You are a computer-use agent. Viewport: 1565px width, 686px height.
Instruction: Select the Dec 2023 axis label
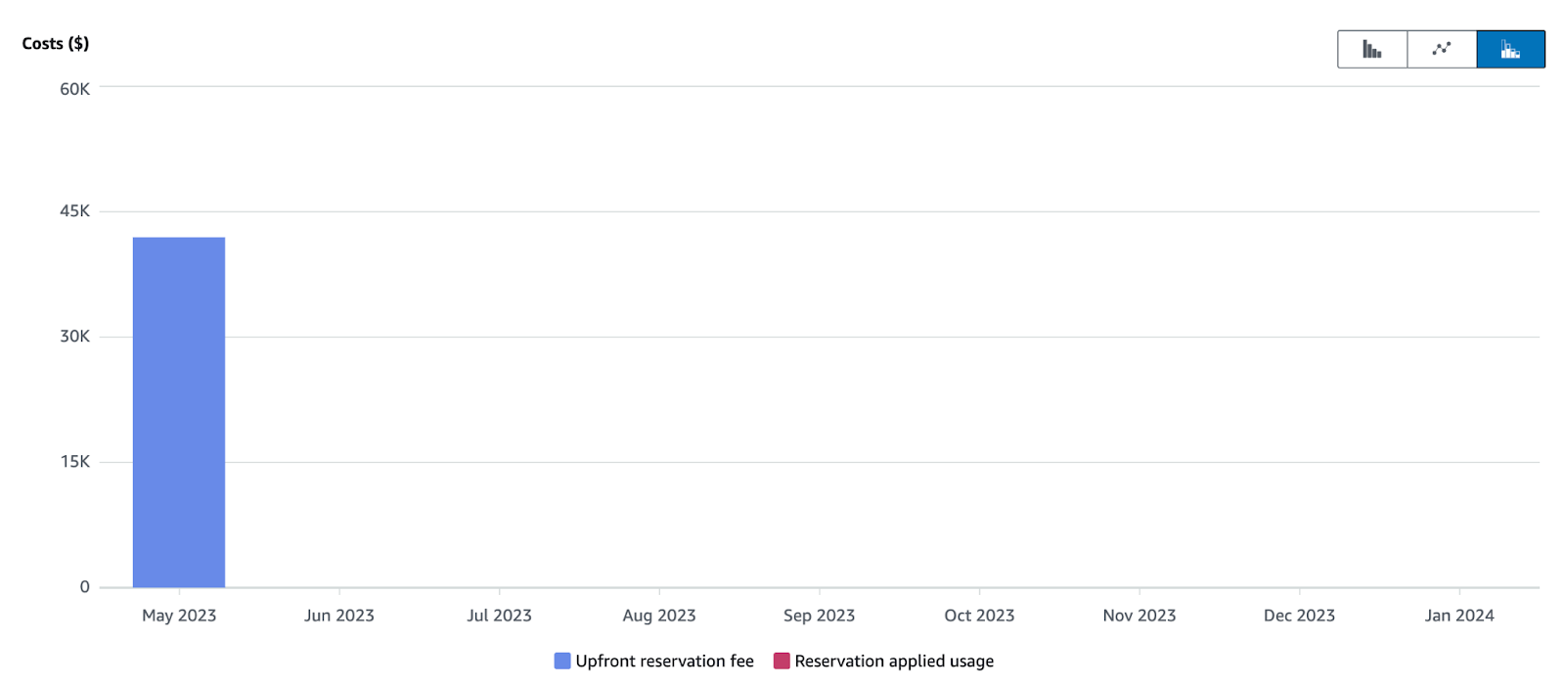click(x=1299, y=616)
